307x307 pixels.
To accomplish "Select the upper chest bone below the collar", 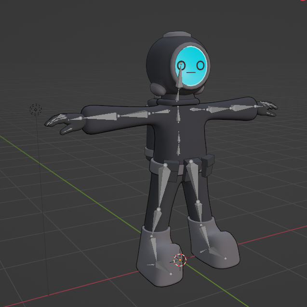I will (x=178, y=115).
